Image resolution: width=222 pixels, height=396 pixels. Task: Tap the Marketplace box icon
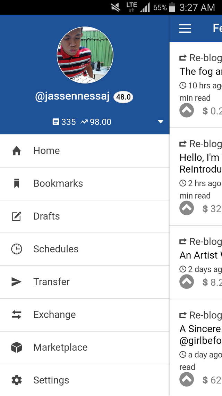pyautogui.click(x=16, y=347)
